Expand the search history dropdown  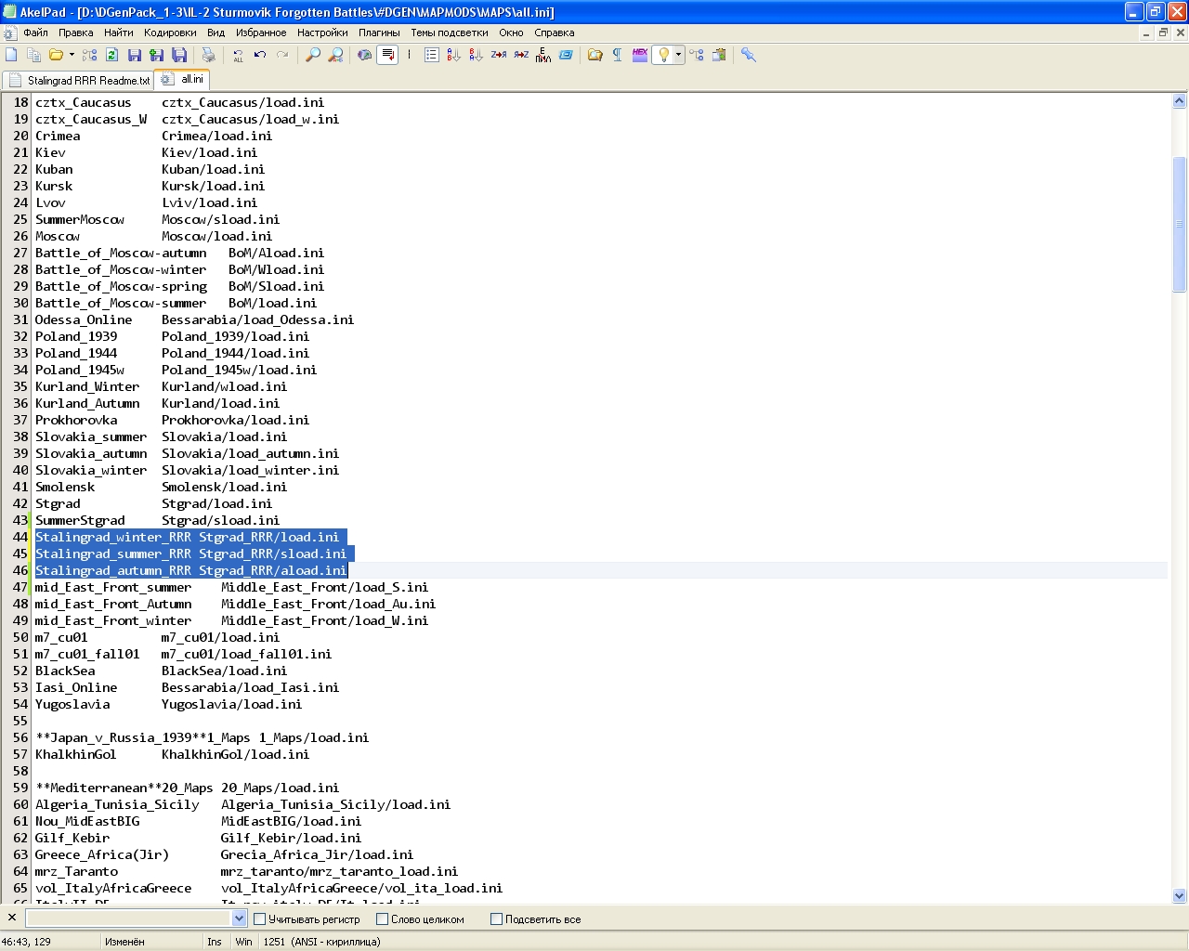coord(239,918)
